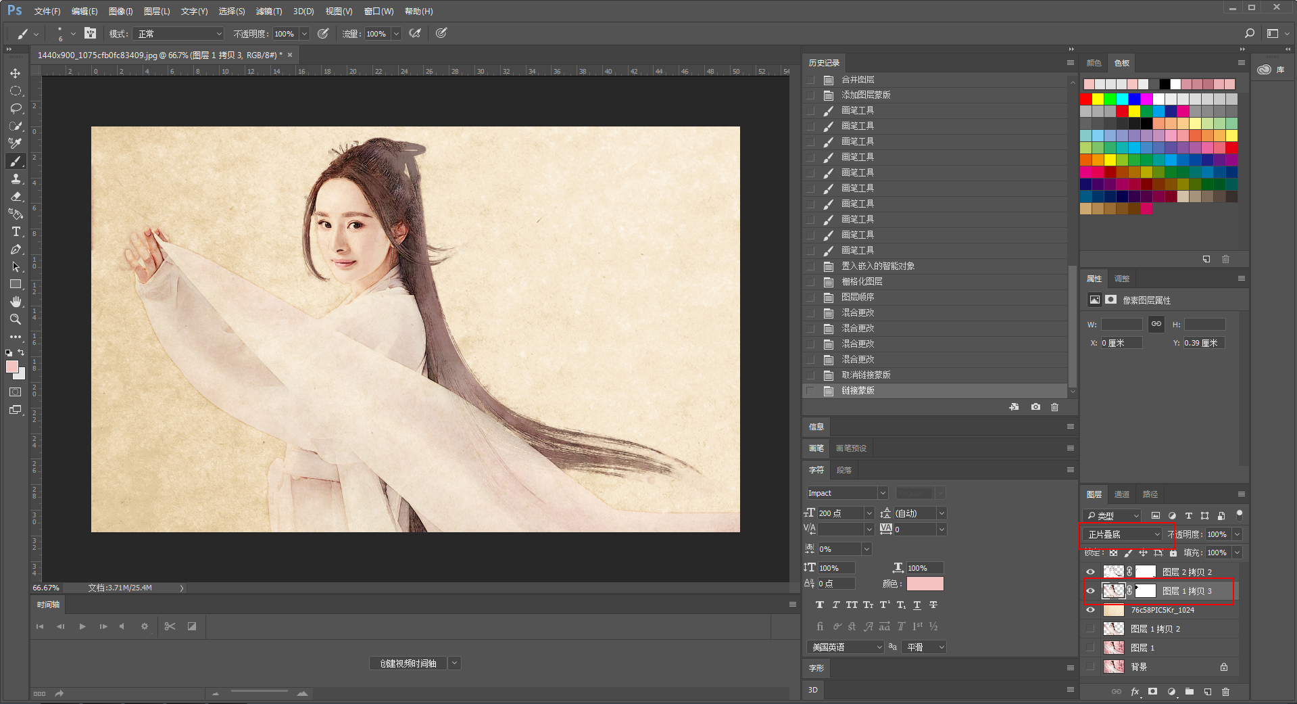Open the 模式 正常 blend mode dropdown
This screenshot has height=704, width=1297.
pyautogui.click(x=178, y=34)
